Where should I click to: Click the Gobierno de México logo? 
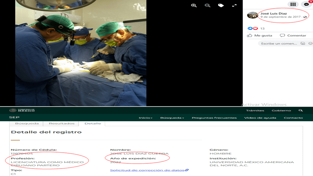point(22,110)
